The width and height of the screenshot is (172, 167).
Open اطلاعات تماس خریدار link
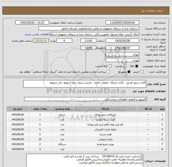click(x=37, y=34)
